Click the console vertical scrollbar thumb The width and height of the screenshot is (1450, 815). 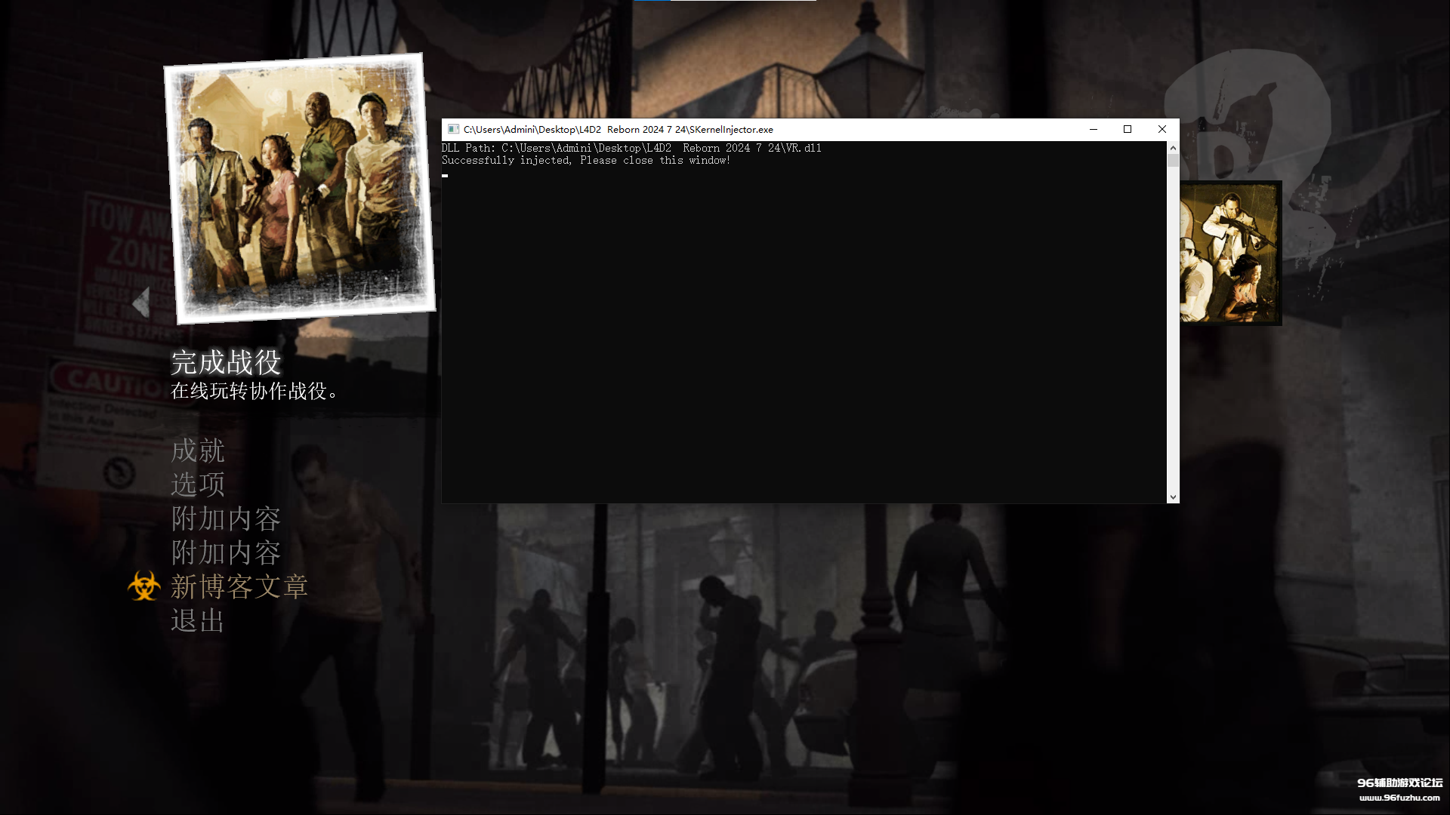click(x=1173, y=160)
